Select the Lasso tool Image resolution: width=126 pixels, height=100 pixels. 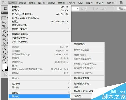click(x=4, y=22)
